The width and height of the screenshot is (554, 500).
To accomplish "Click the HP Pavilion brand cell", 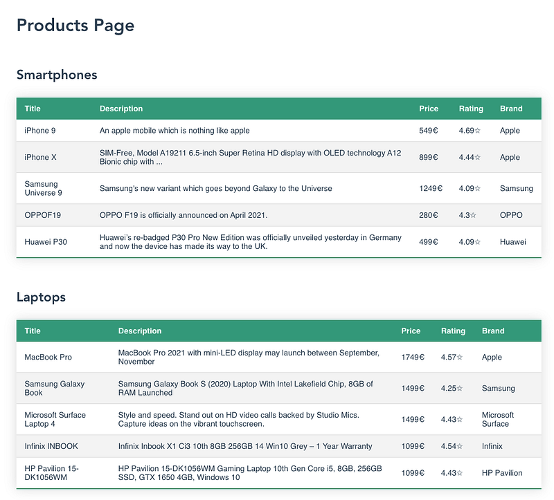I will (501, 473).
